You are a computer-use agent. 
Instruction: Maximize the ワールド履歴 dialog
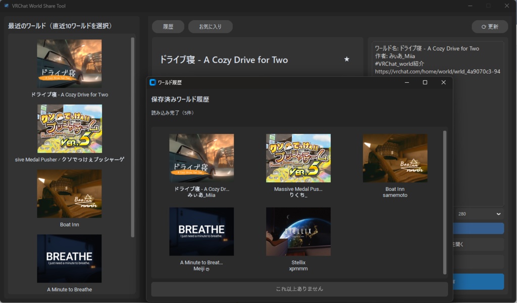pos(425,82)
